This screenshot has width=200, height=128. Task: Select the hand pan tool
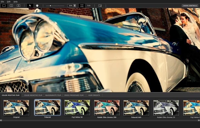pyautogui.click(x=37, y=5)
